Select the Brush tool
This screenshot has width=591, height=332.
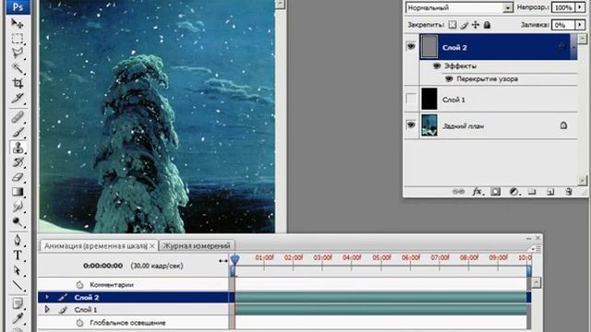[18, 132]
